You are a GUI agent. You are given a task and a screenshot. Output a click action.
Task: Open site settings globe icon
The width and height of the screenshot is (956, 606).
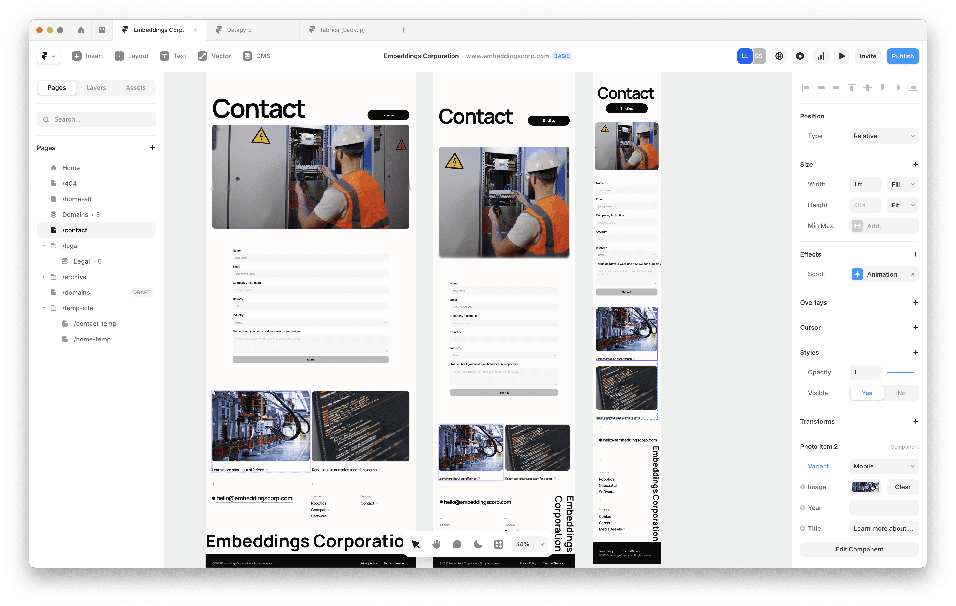pyautogui.click(x=779, y=56)
